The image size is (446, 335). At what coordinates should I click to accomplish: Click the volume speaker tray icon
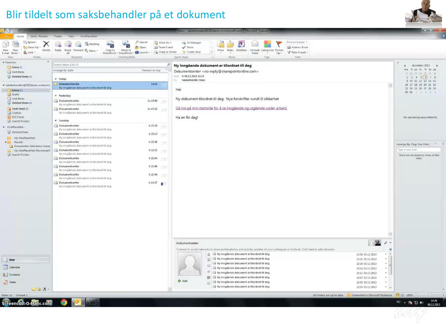click(422, 303)
